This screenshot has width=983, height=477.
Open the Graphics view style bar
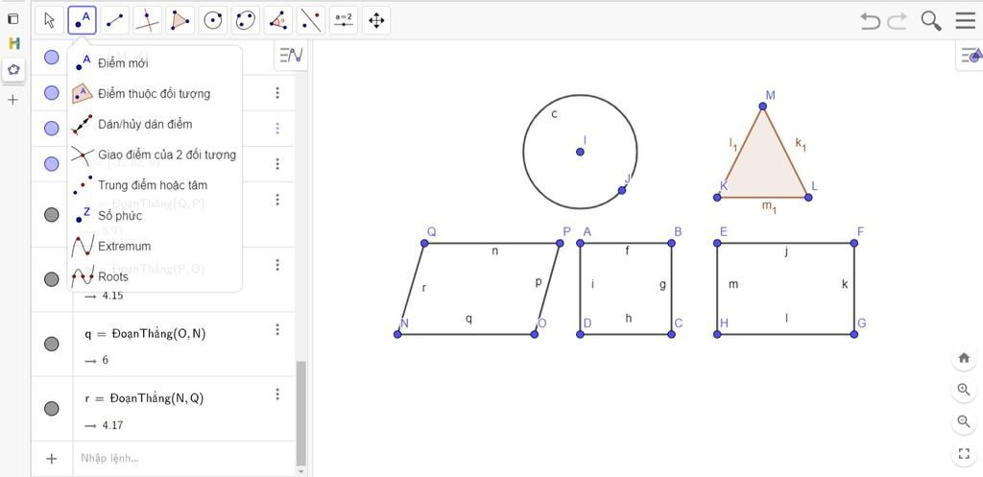(970, 56)
